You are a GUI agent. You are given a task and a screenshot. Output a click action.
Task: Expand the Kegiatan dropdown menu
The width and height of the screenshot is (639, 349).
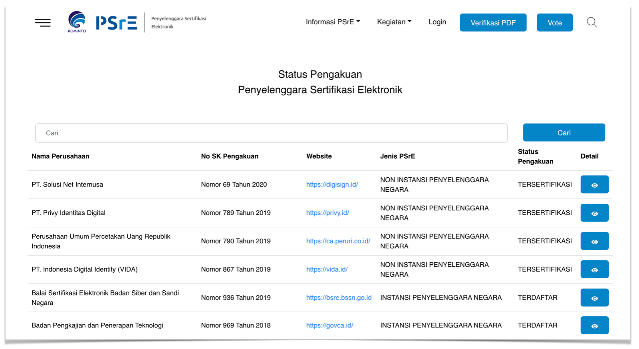coord(394,22)
